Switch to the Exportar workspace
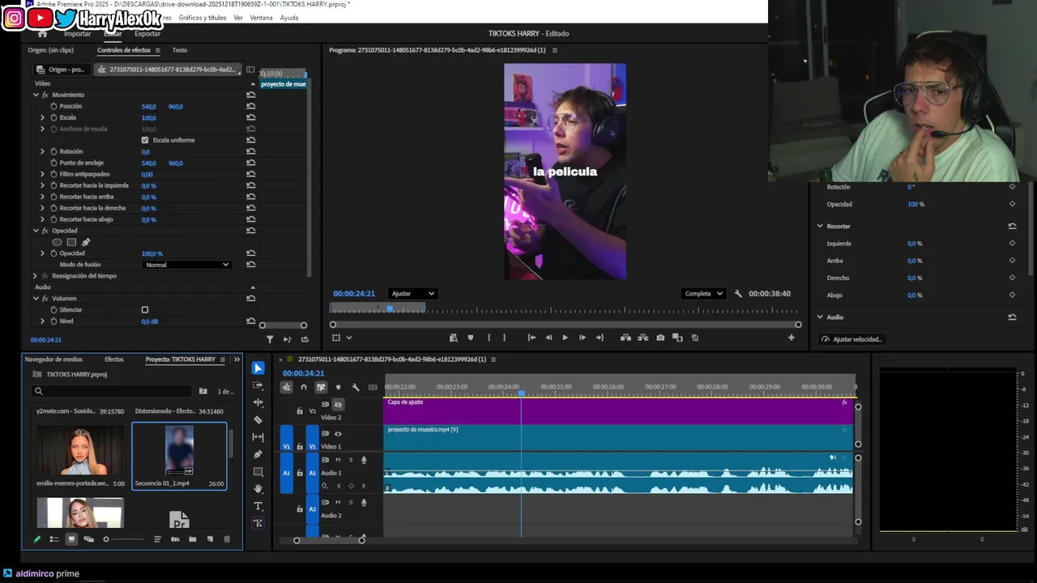Viewport: 1037px width, 583px height. (147, 34)
